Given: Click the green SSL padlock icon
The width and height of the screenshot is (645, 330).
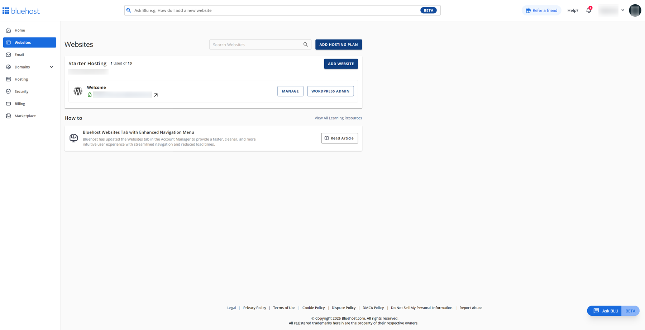Looking at the screenshot, I should click(89, 94).
